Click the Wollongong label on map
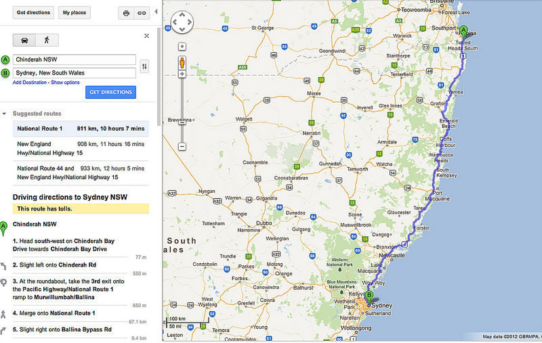The width and height of the screenshot is (542, 343). [356, 328]
